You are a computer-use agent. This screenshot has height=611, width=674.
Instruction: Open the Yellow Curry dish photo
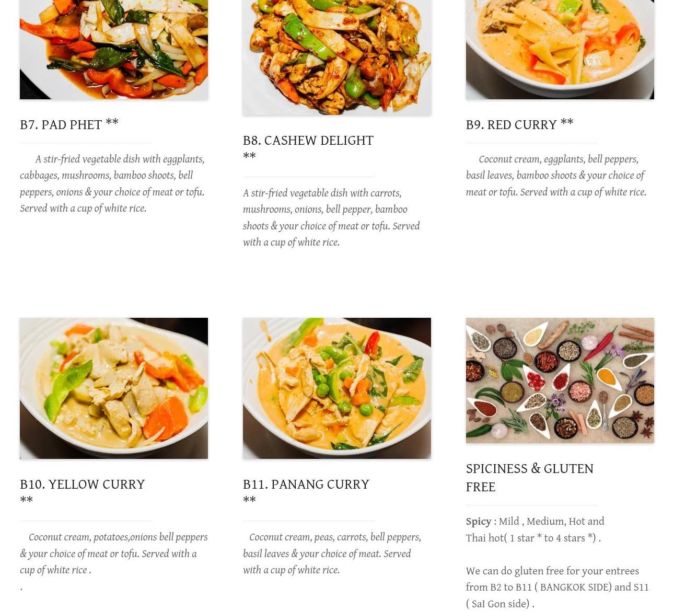pos(114,388)
